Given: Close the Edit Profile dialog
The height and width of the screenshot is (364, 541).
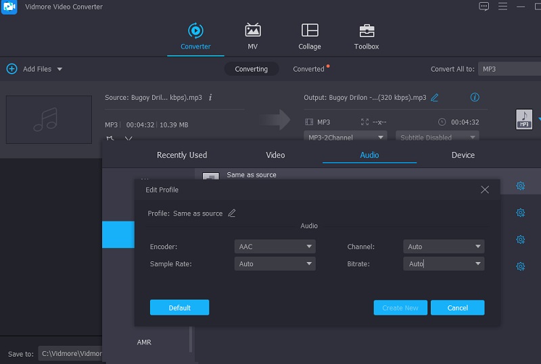Looking at the screenshot, I should click(x=485, y=190).
